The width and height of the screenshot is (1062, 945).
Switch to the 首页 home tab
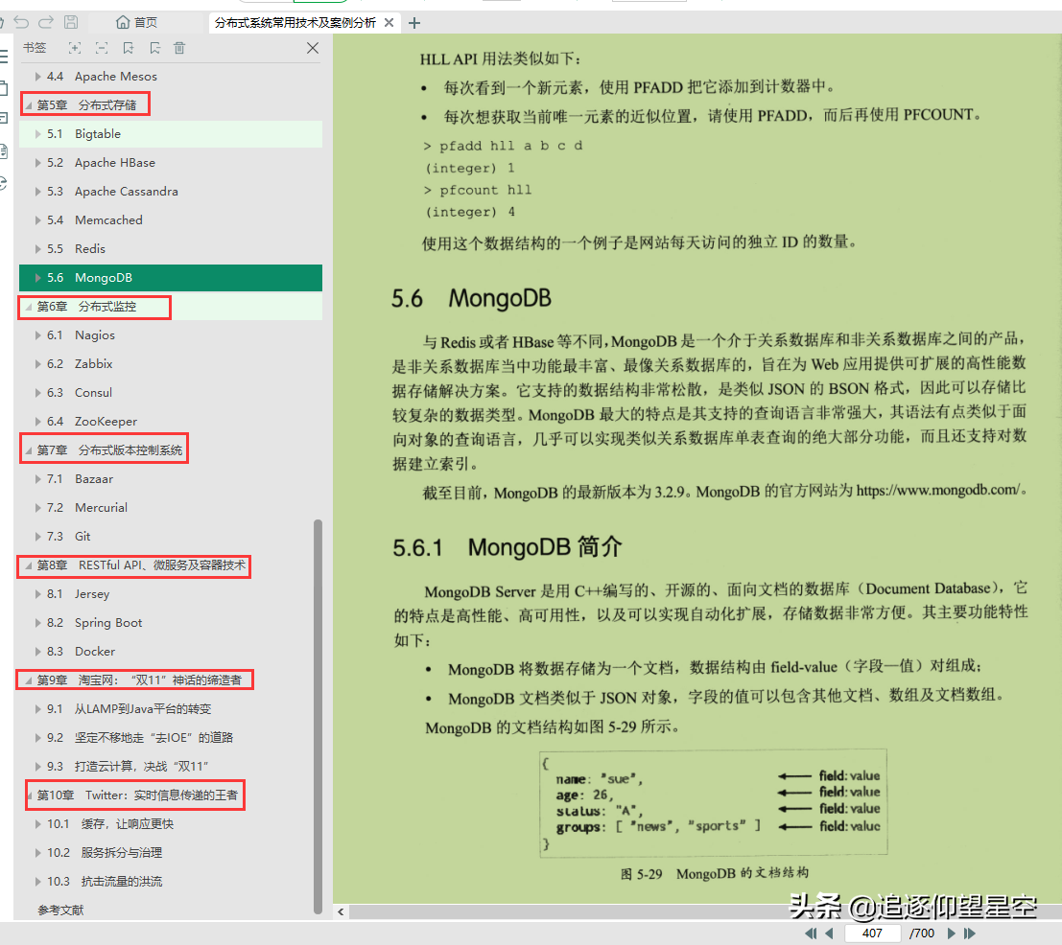pyautogui.click(x=136, y=22)
